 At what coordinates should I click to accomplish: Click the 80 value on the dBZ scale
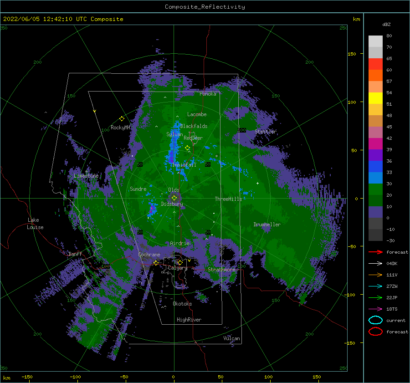(389, 36)
